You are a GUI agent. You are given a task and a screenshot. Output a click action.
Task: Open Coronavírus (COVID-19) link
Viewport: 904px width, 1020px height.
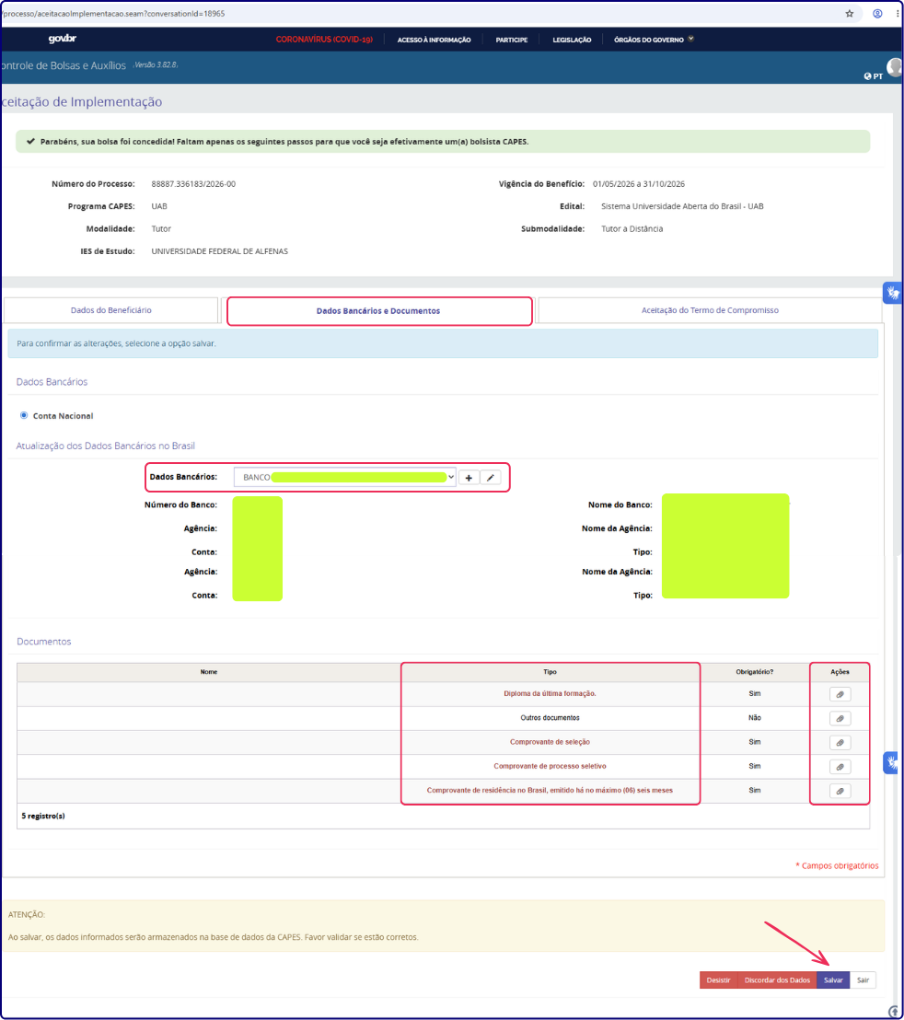[x=324, y=40]
